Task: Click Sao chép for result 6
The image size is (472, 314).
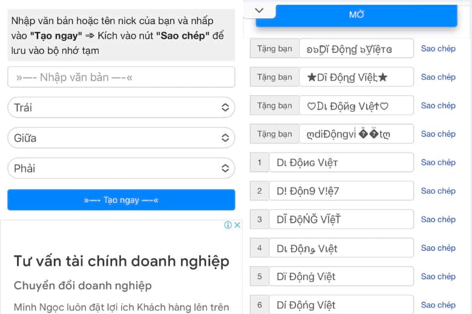Action: coord(438,306)
